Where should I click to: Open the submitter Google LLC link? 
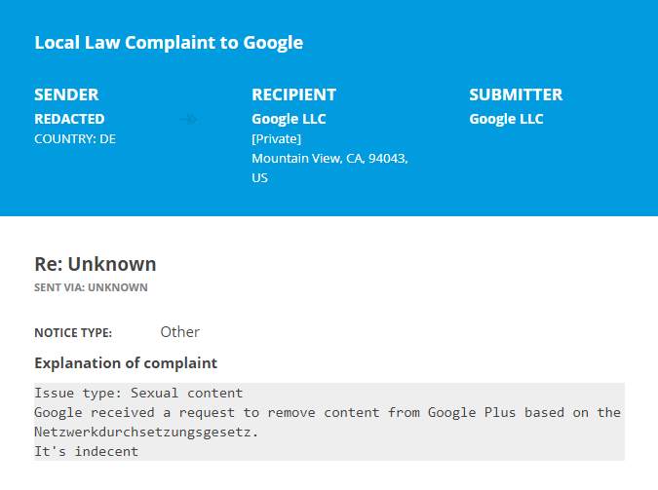click(x=506, y=119)
